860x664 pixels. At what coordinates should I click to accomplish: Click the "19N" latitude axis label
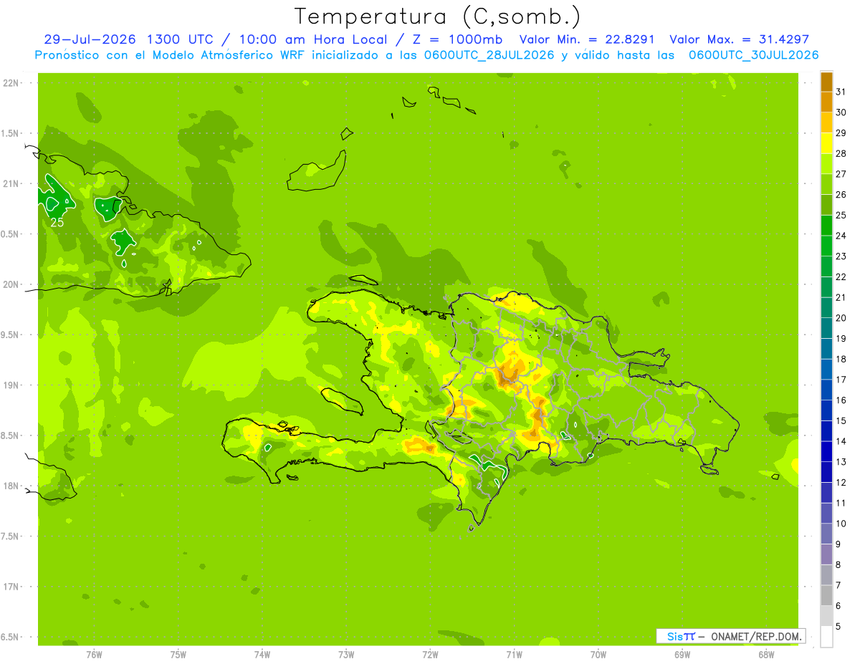[11, 385]
